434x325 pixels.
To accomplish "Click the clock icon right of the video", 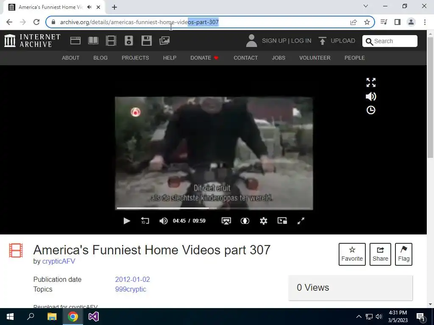I will [x=371, y=110].
